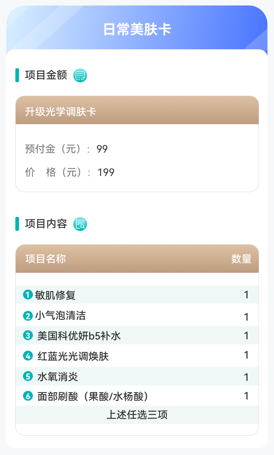Click the 上述任选三项 note
The width and height of the screenshot is (274, 455).
[x=137, y=415]
